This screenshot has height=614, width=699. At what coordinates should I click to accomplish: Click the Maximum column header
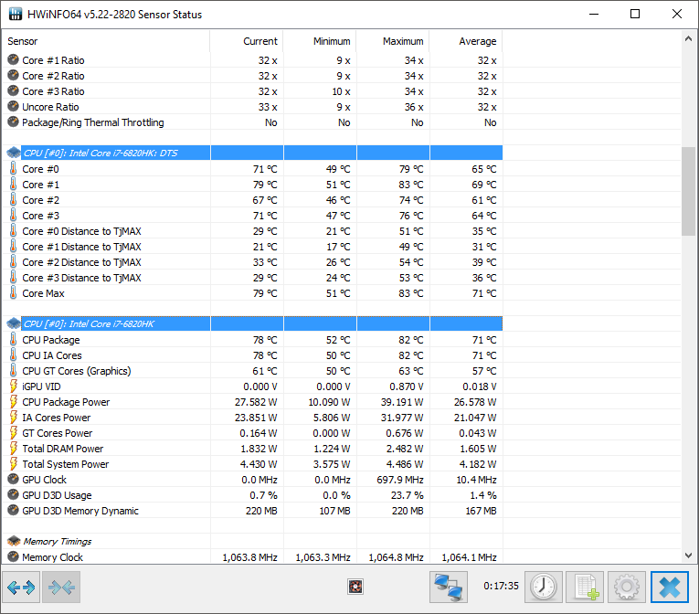point(393,41)
